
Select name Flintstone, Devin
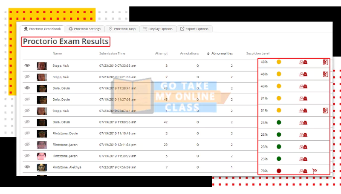[x=65, y=134]
